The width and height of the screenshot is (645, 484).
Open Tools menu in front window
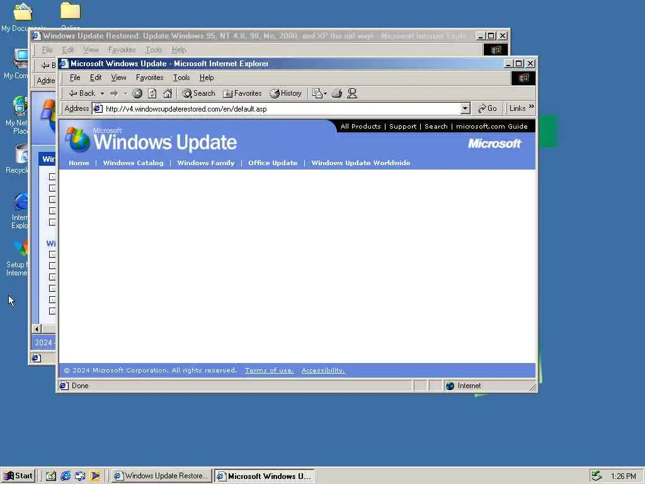181,78
